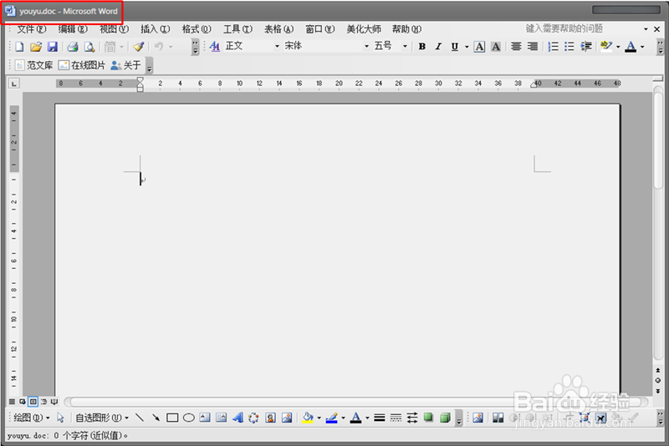The height and width of the screenshot is (446, 669).
Task: Click the Open folder icon
Action: point(36,47)
